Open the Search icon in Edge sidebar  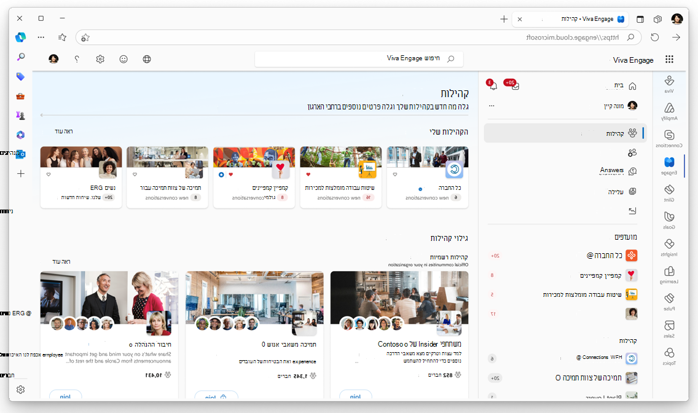pos(20,57)
